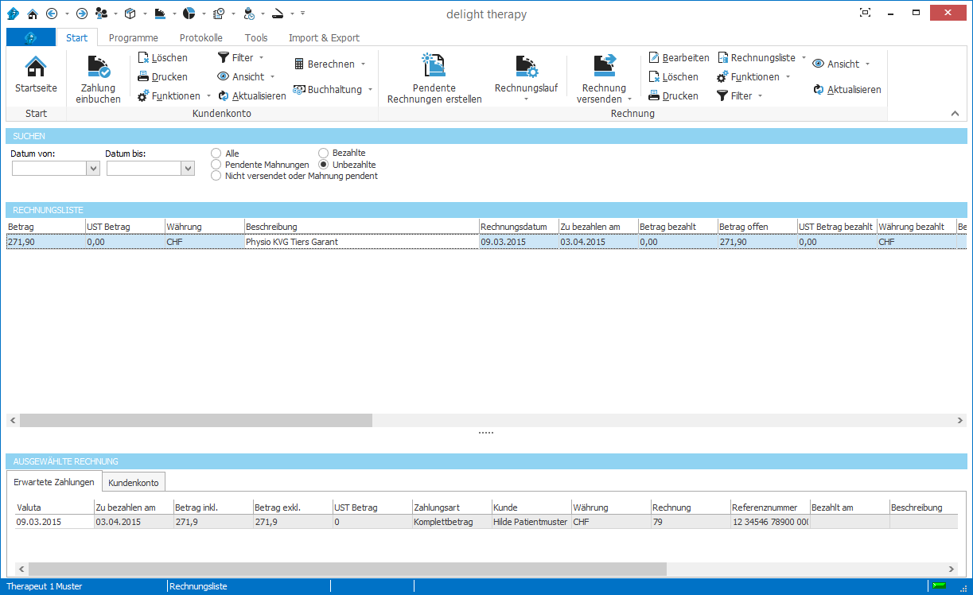Expand the Datum bis date picker

pos(188,169)
